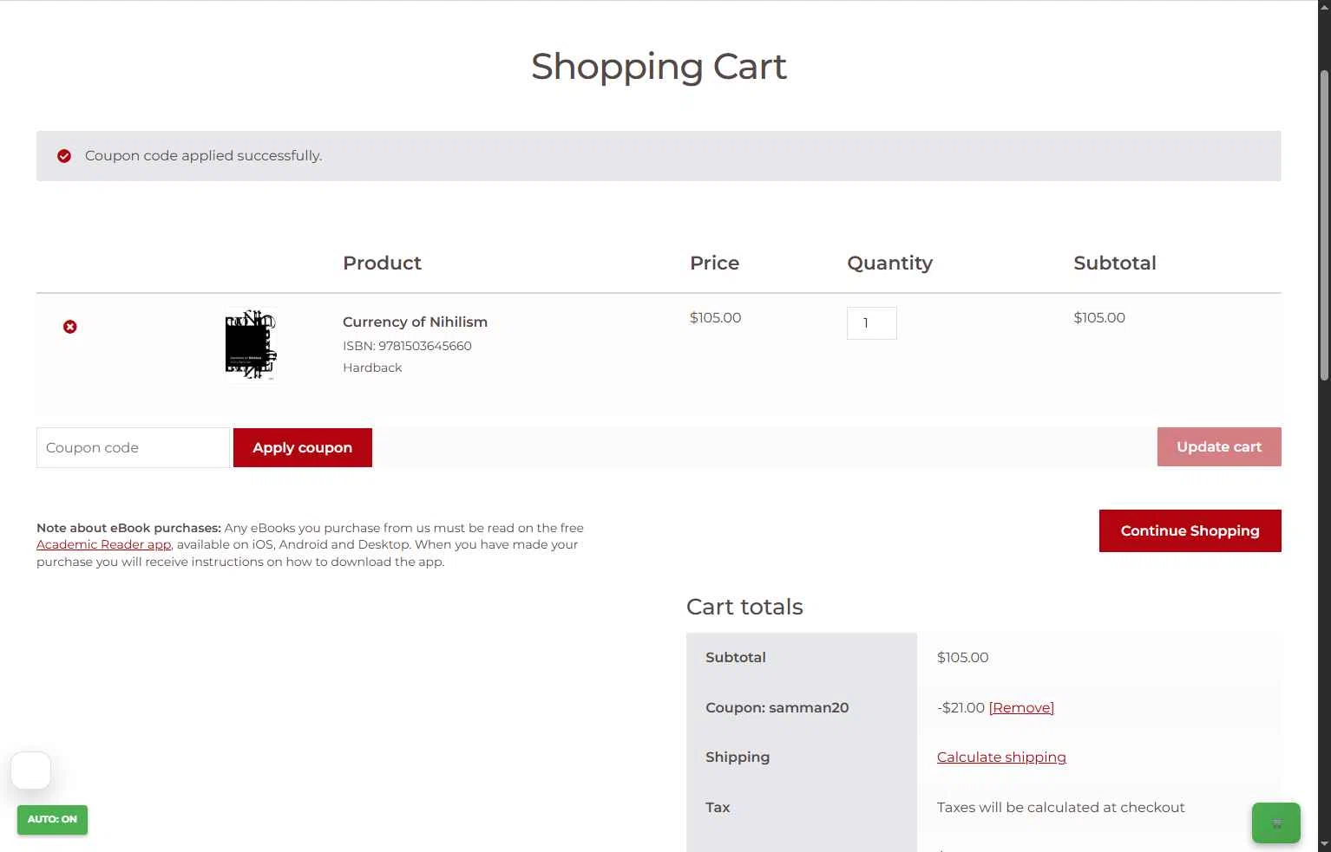Go back via Continue Shopping button
1331x852 pixels.
tap(1190, 530)
